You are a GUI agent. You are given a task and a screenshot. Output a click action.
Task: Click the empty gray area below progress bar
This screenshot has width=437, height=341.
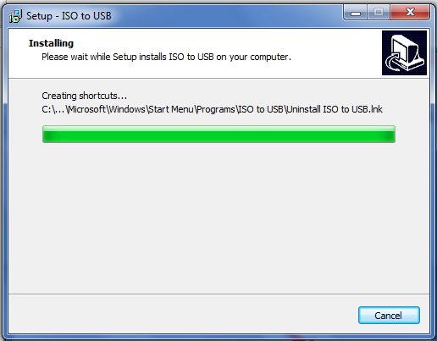pyautogui.click(x=218, y=217)
